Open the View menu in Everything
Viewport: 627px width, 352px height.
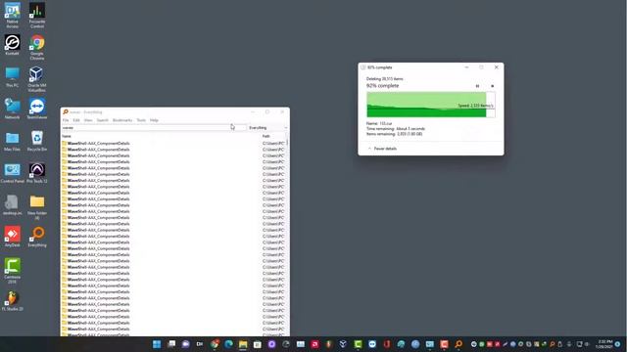(88, 120)
